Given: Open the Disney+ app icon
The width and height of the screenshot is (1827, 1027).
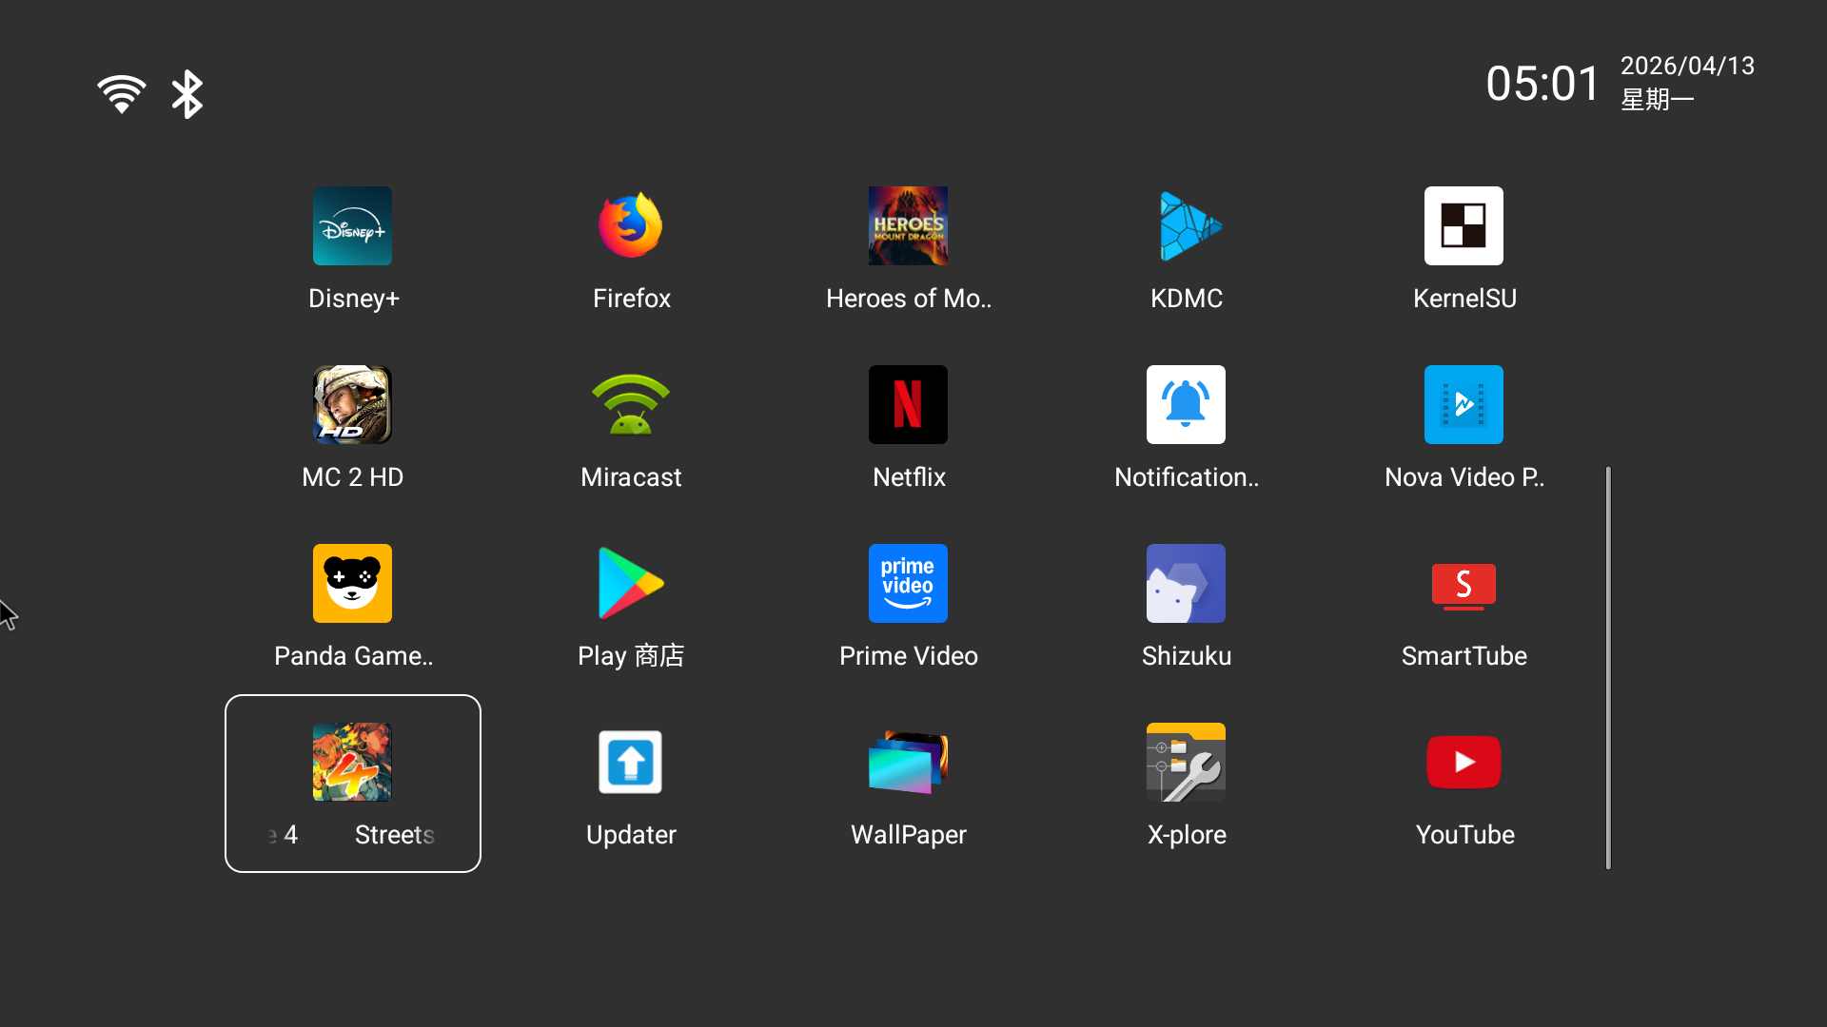Looking at the screenshot, I should pyautogui.click(x=352, y=225).
